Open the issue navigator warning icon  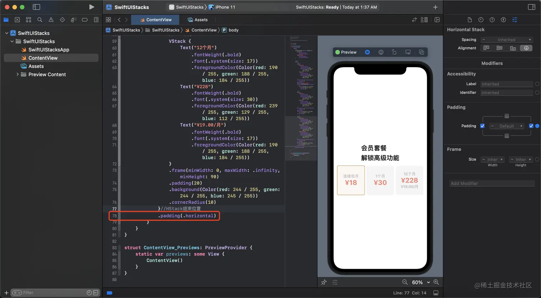coord(51,20)
